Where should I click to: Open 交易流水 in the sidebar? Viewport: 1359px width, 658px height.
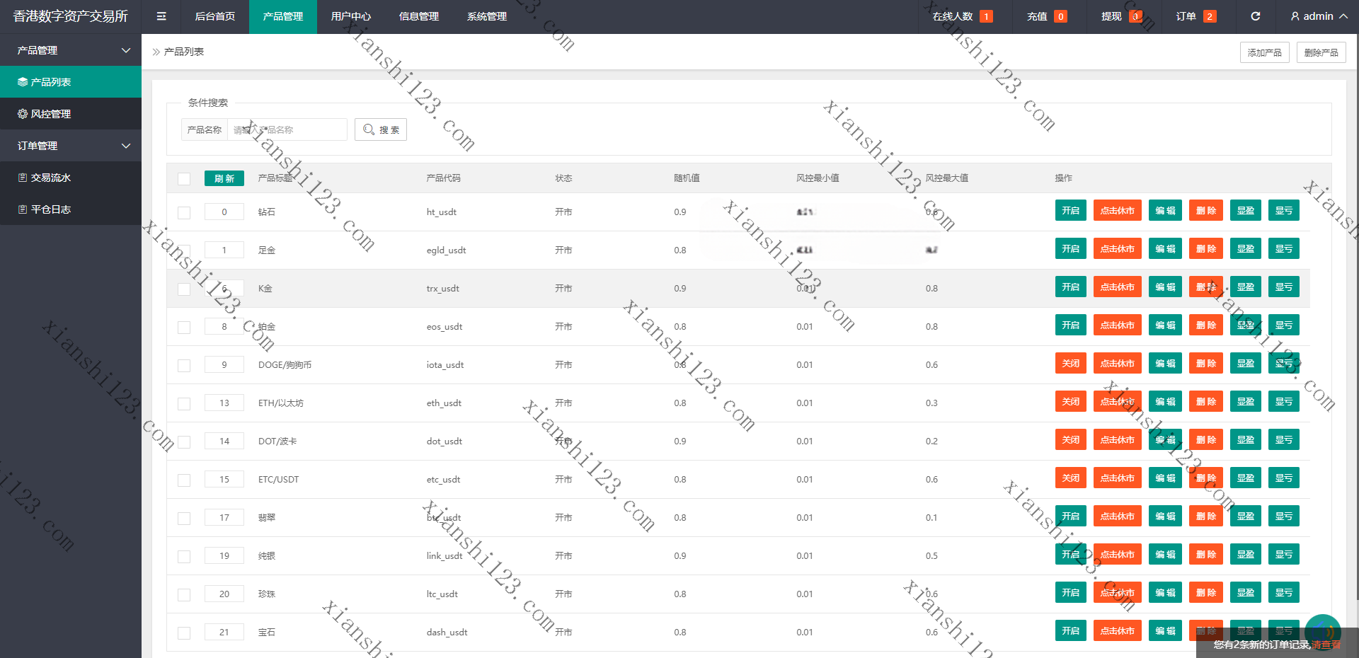coord(71,178)
